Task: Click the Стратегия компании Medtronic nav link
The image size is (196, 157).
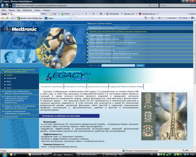Action: point(103,28)
